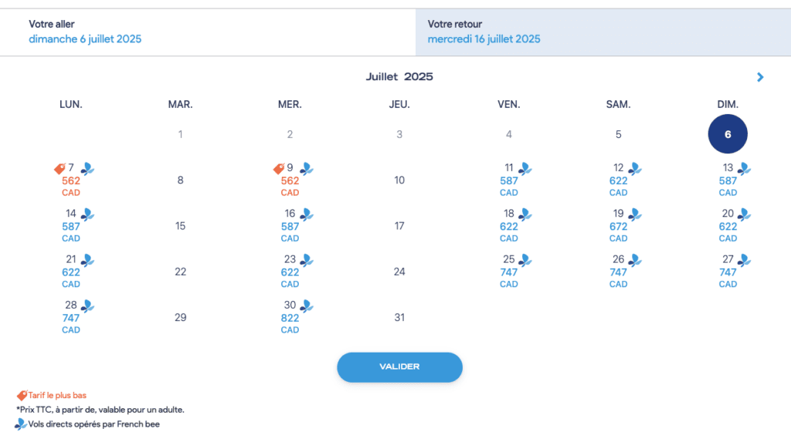Viewport: 791px width, 432px height.
Task: Select July 28 fare of 747 CAD
Action: pyautogui.click(x=71, y=317)
